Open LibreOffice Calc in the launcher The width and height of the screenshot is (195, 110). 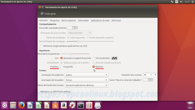[x=38, y=105]
